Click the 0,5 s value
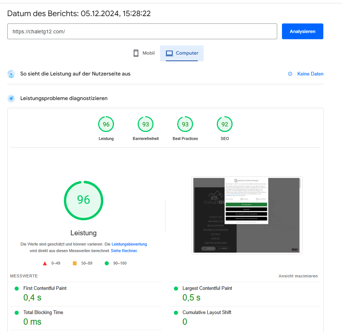The image size is (342, 332). click(x=191, y=298)
